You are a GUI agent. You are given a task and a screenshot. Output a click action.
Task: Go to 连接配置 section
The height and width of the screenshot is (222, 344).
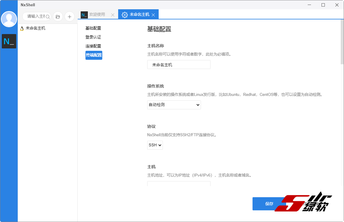93,46
